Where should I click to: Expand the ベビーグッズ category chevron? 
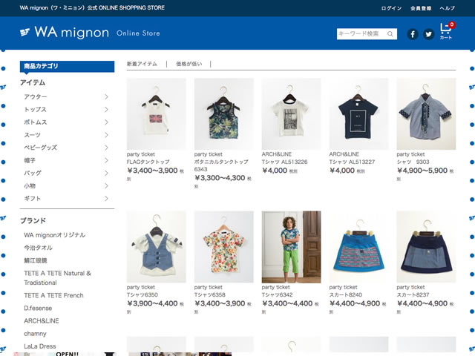pos(106,148)
